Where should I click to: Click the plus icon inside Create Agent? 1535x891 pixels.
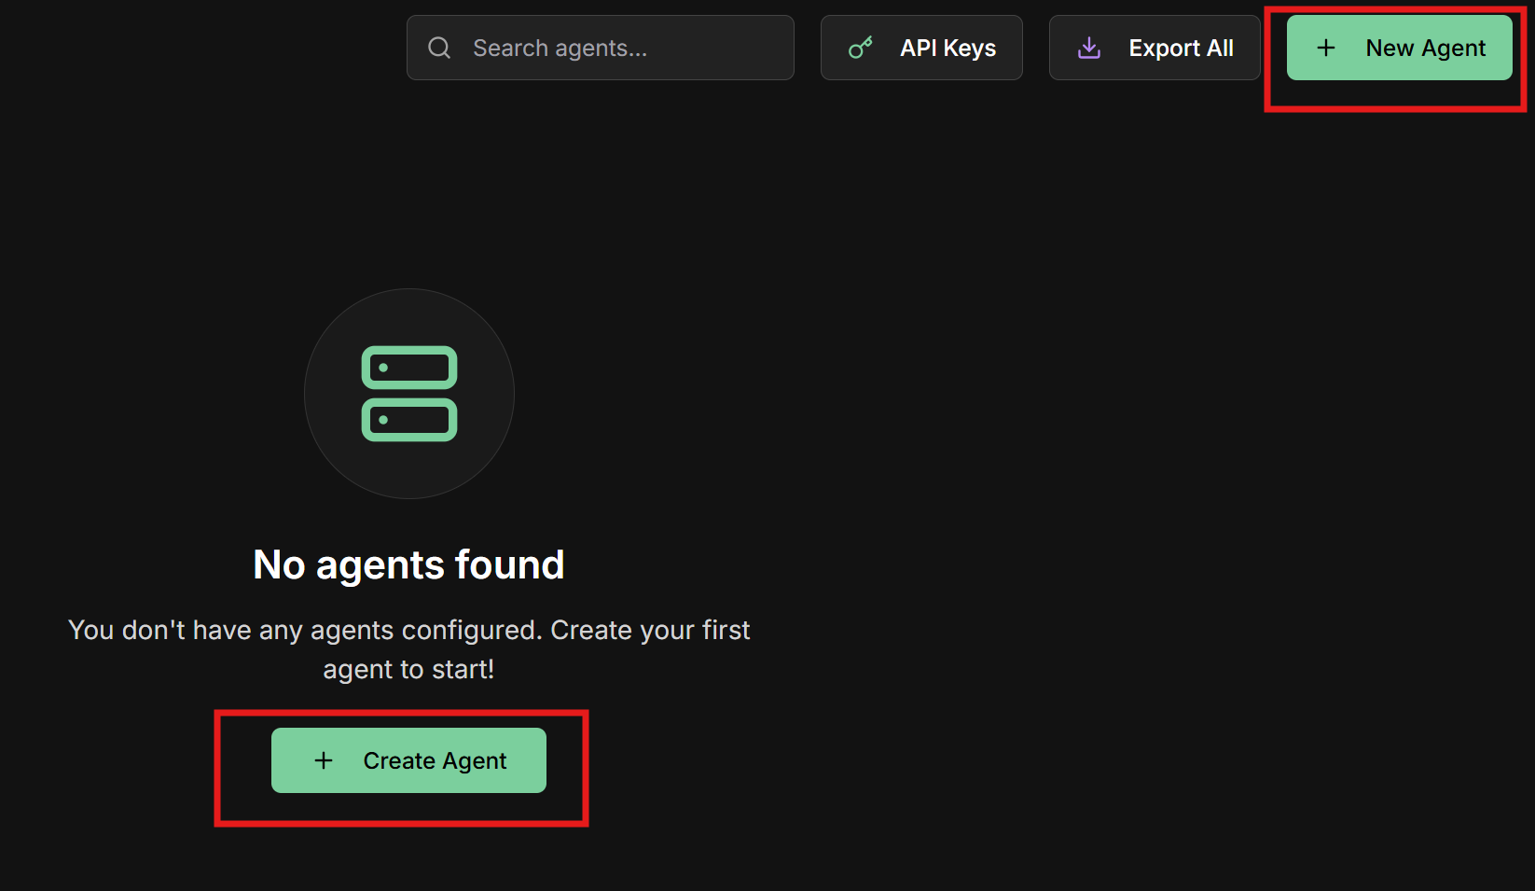[x=323, y=760]
